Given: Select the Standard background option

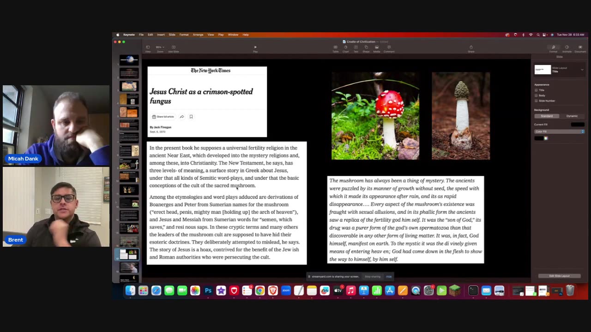Looking at the screenshot, I should coord(547,116).
